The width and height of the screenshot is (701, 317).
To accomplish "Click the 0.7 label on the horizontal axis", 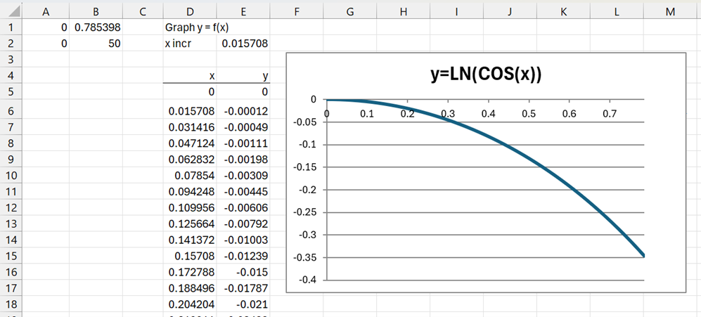I will coord(610,113).
